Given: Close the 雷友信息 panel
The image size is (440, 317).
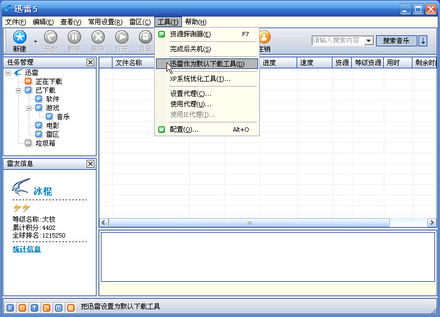Looking at the screenshot, I should (x=90, y=164).
